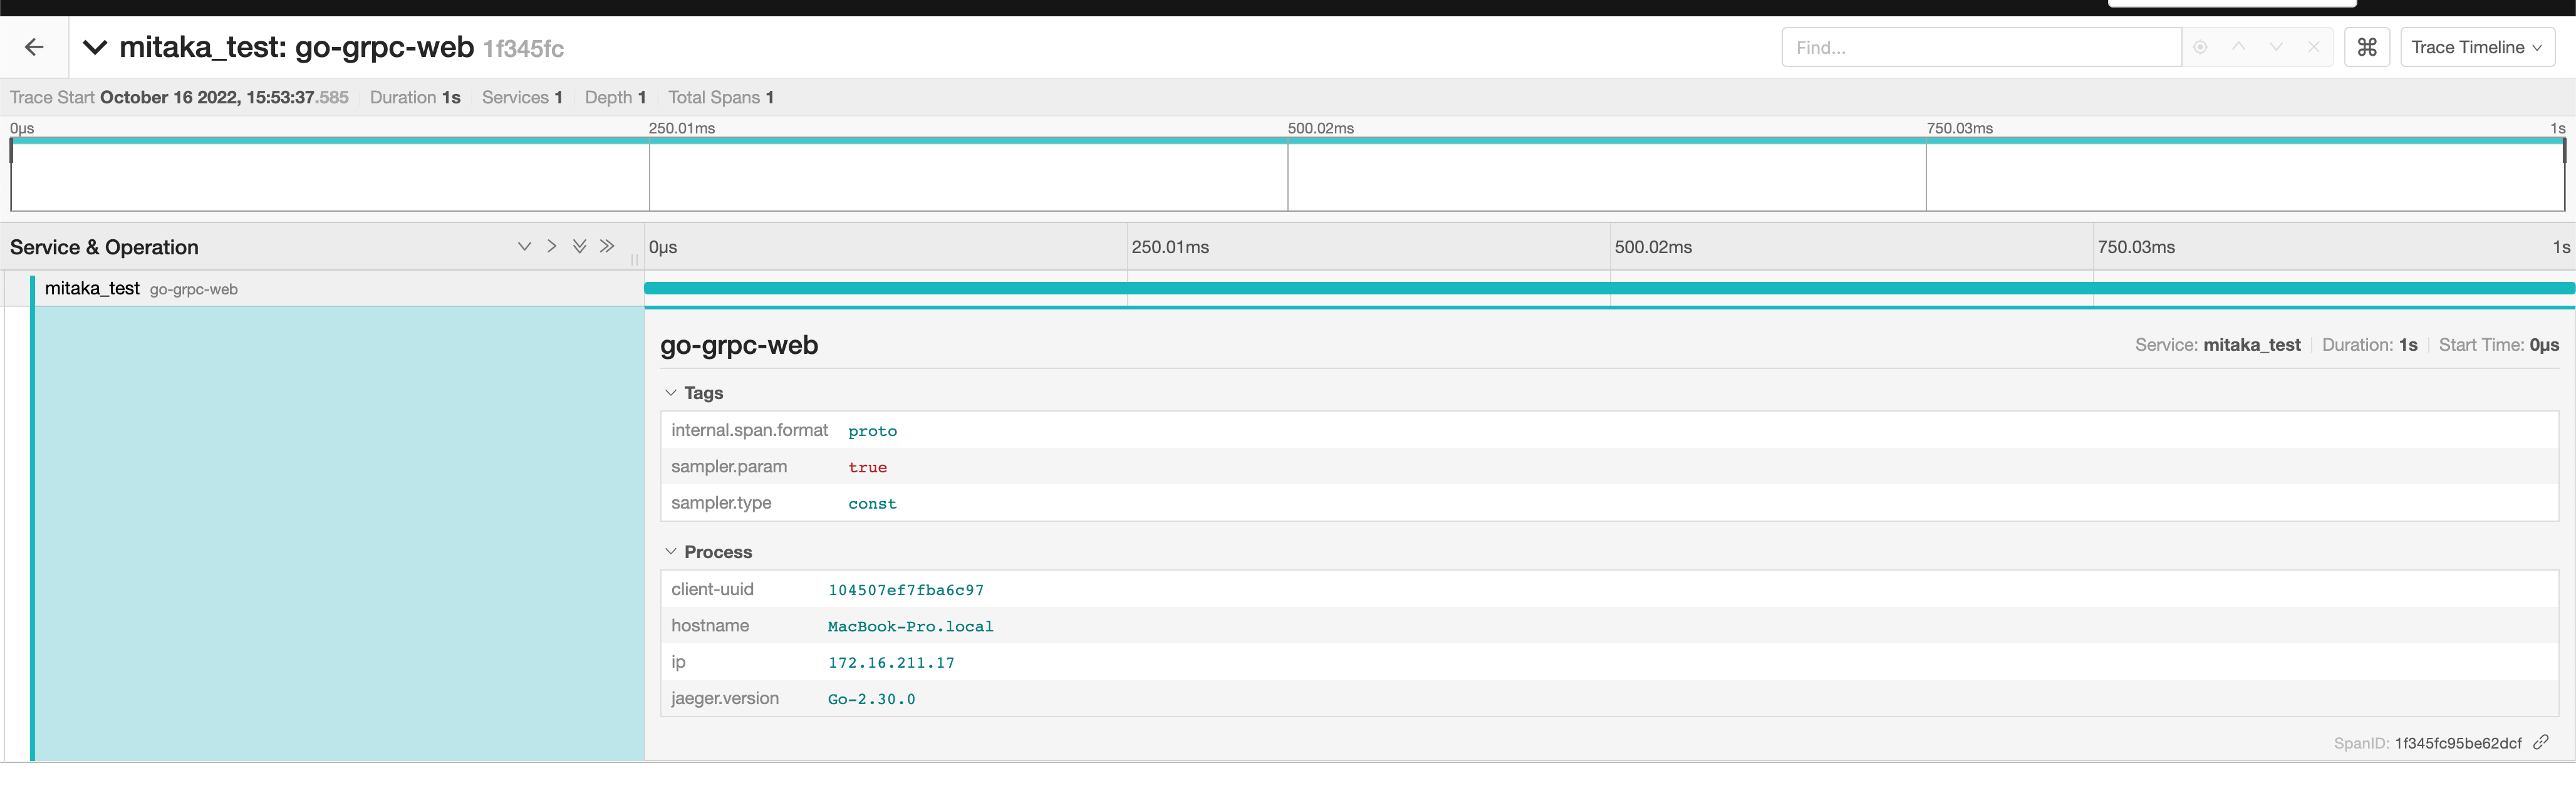Image resolution: width=2576 pixels, height=788 pixels.
Task: Collapse the trace header chevron by the title
Action: [95, 47]
